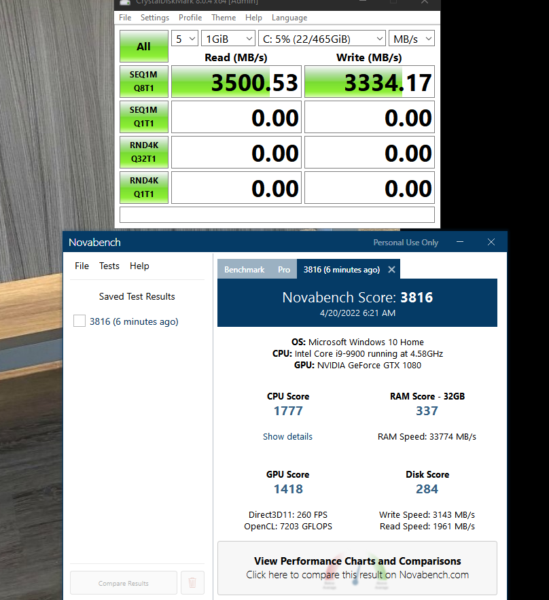The height and width of the screenshot is (600, 549).
Task: Close the Novabench window
Action: pyautogui.click(x=491, y=242)
